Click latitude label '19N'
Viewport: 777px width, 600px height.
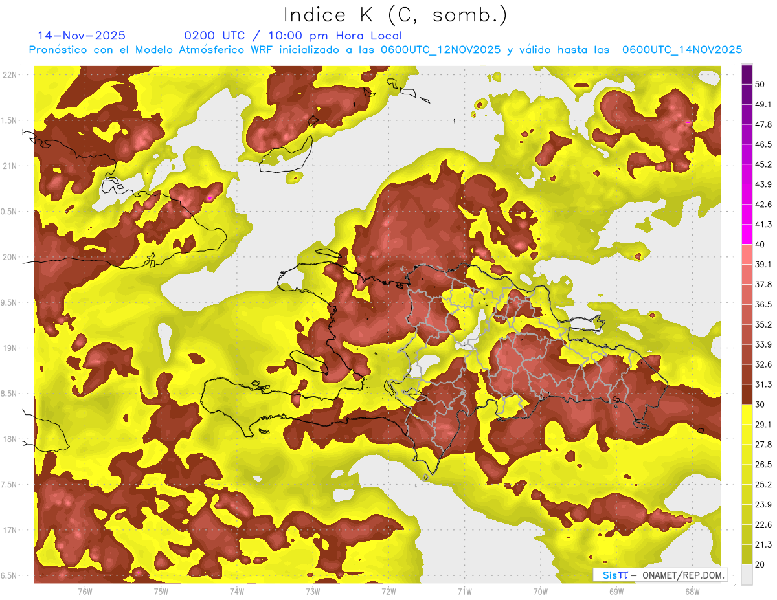[10, 348]
